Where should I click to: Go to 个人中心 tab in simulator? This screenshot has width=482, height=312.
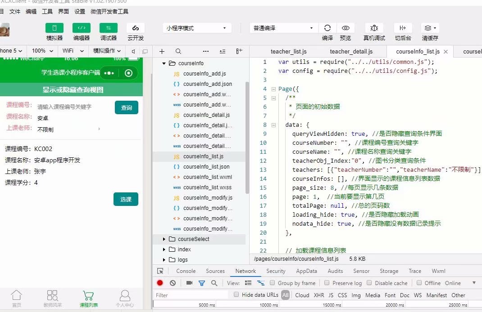pos(124,299)
